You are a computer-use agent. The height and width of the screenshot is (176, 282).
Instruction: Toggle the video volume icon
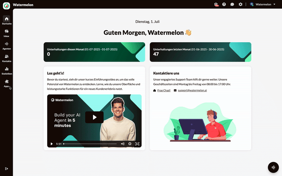[x=123, y=144]
